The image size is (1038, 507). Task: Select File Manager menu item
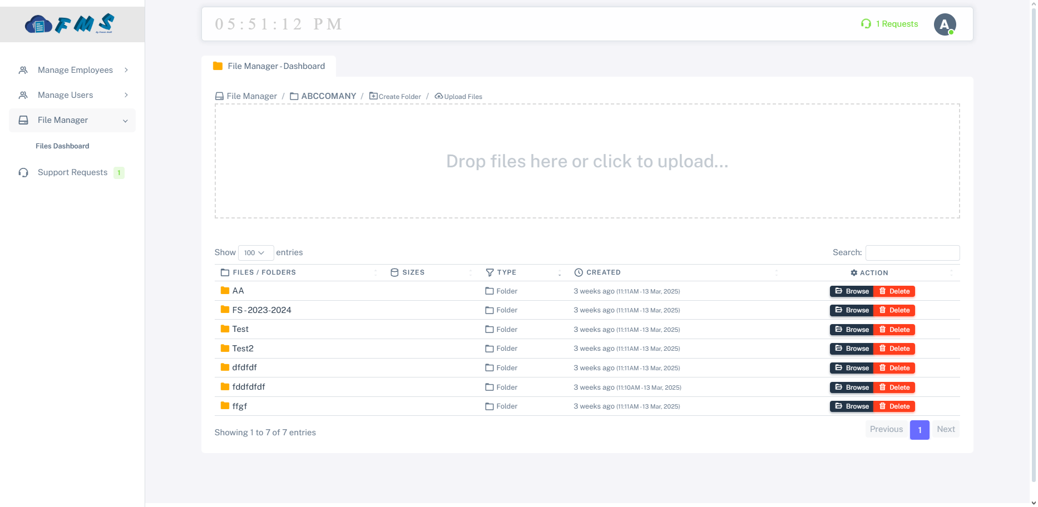click(72, 121)
